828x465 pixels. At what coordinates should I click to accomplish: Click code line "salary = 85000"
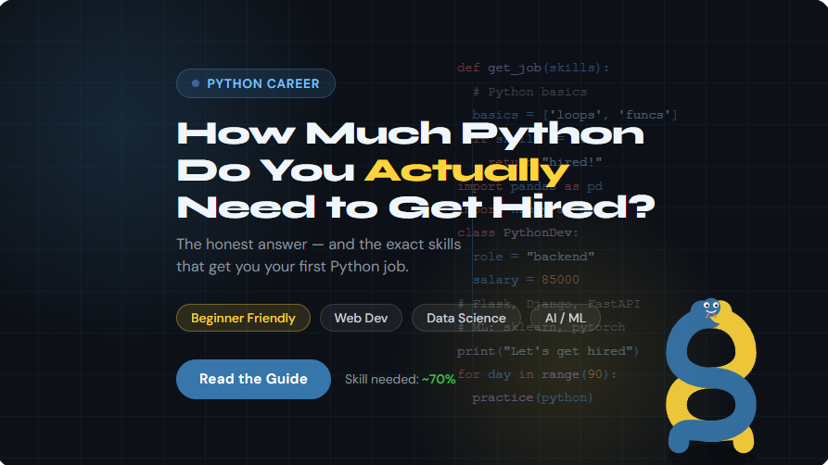click(x=526, y=280)
